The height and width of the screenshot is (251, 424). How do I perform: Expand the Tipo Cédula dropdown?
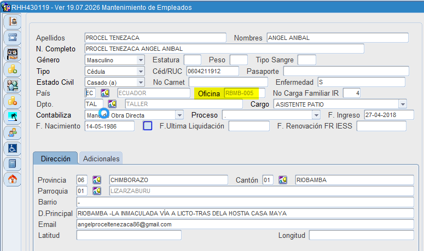pos(141,71)
